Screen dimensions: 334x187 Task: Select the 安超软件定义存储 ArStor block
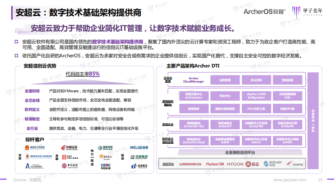(256, 141)
